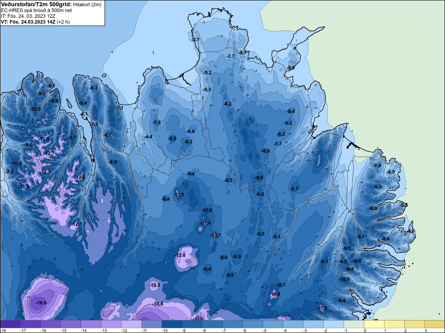
Task: Click the -7.7 temperature reading
Action: [278, 144]
